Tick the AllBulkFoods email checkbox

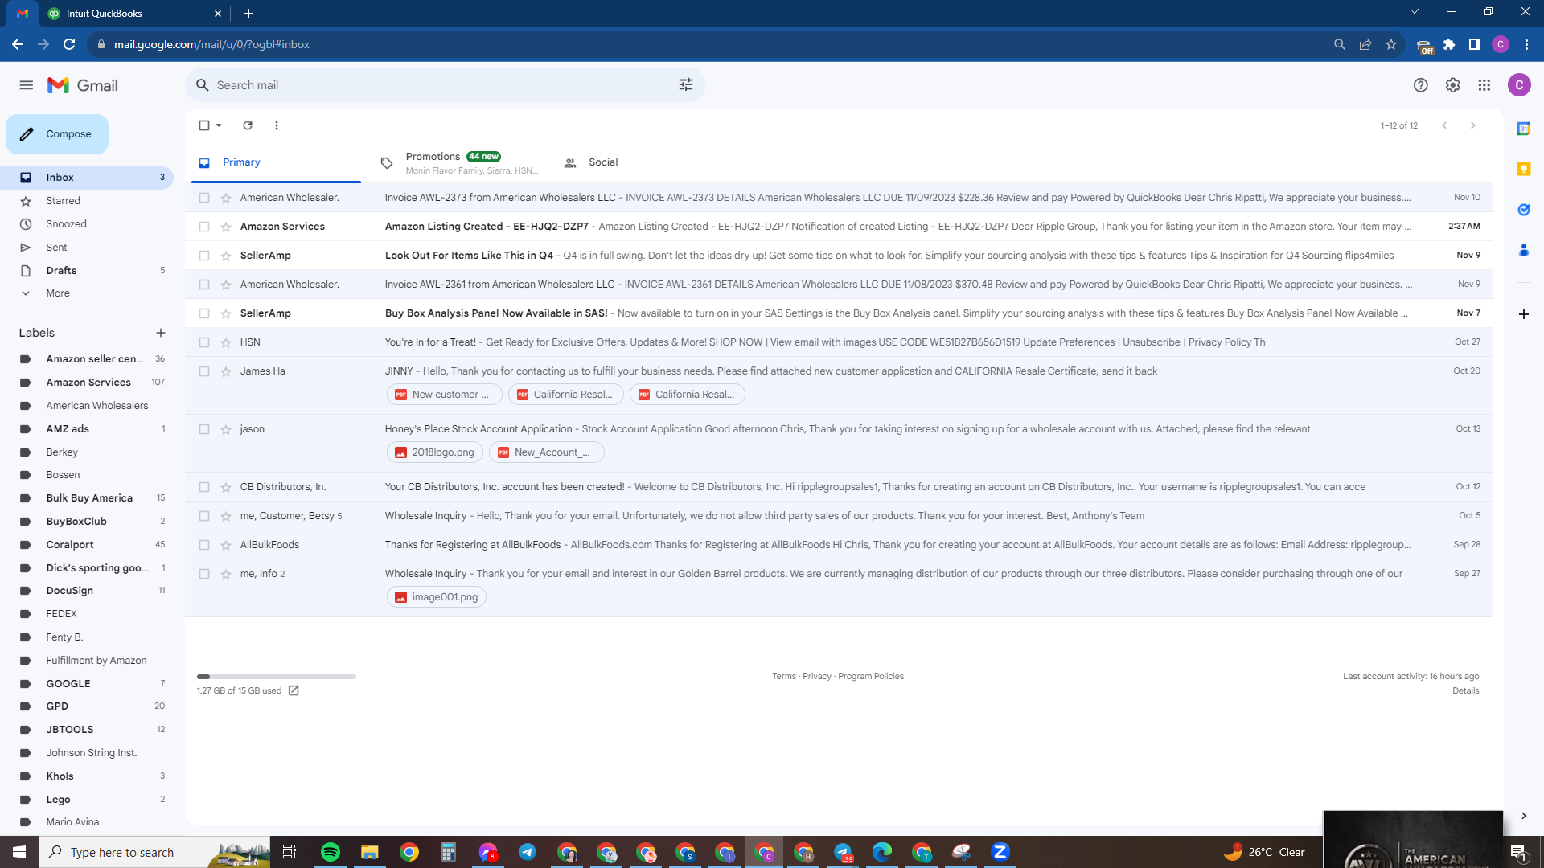tap(204, 545)
